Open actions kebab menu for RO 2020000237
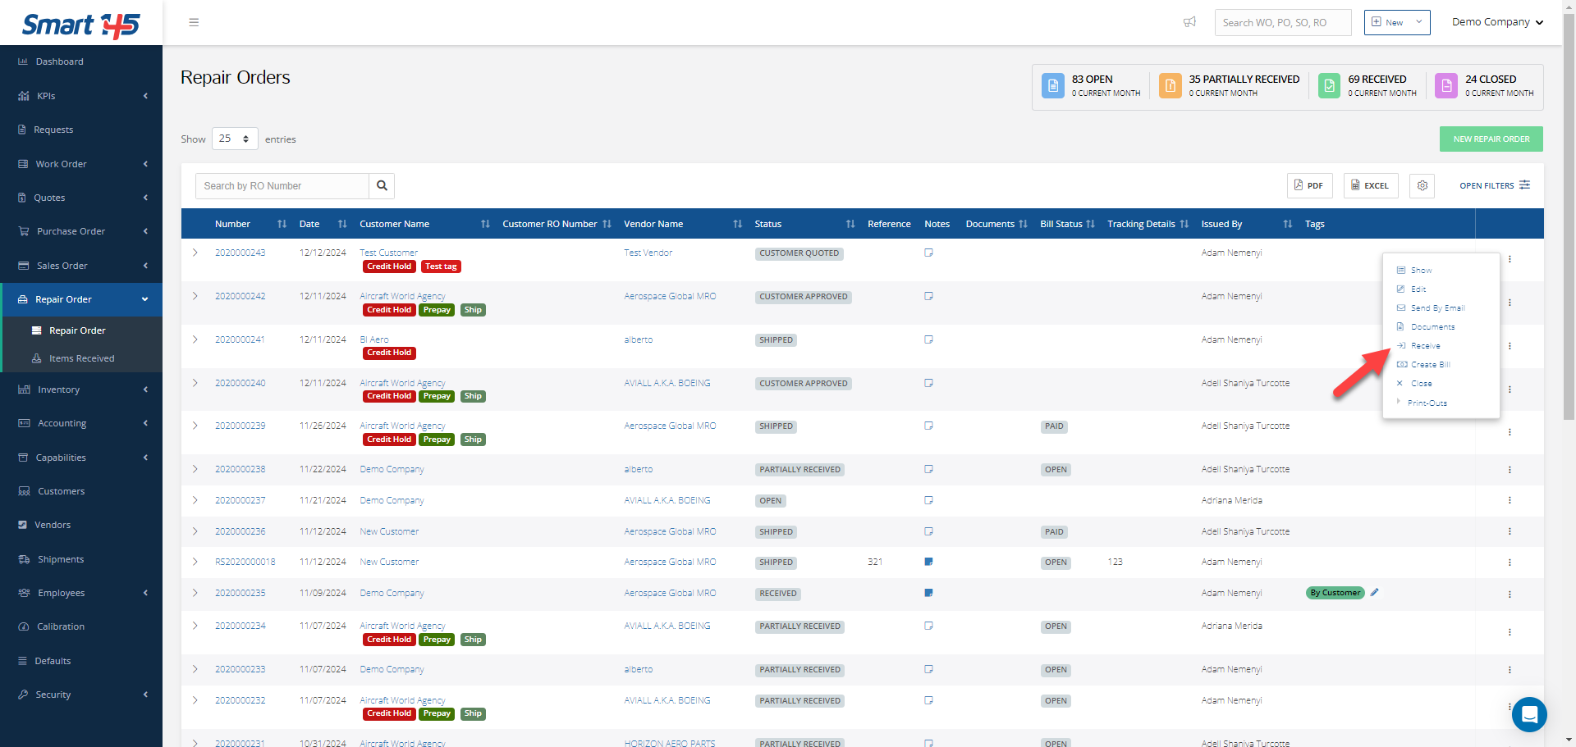Viewport: 1576px width, 747px height. coord(1510,500)
